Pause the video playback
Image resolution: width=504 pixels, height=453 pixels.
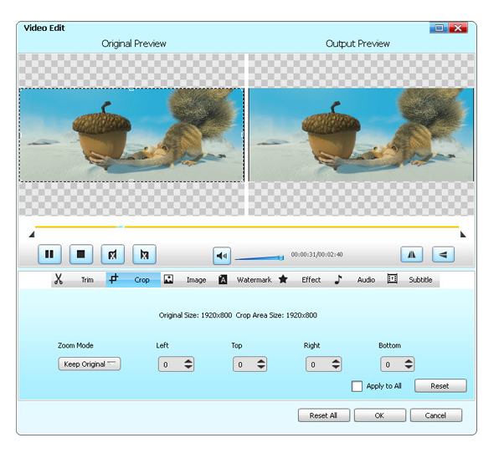pyautogui.click(x=49, y=254)
